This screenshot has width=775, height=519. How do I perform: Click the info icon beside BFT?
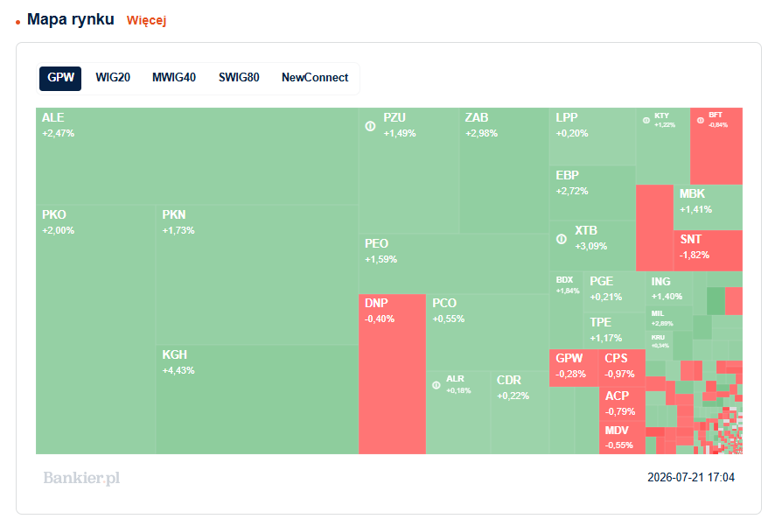coord(701,120)
